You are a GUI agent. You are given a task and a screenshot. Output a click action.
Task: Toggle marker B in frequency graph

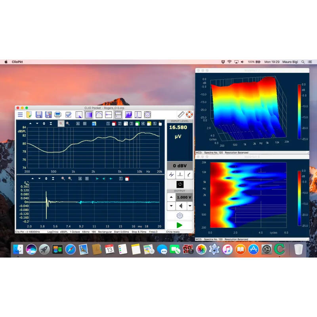(85, 124)
